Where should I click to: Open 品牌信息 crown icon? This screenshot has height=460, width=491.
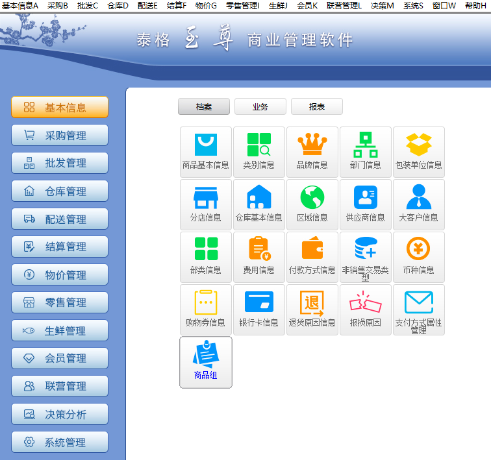click(x=312, y=151)
